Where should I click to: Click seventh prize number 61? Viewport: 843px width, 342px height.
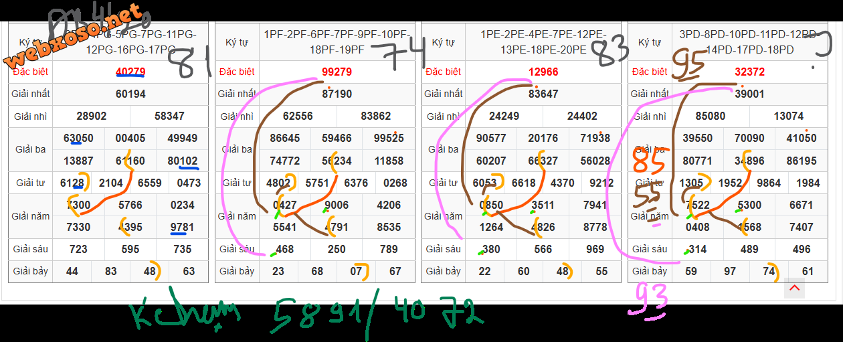(808, 272)
